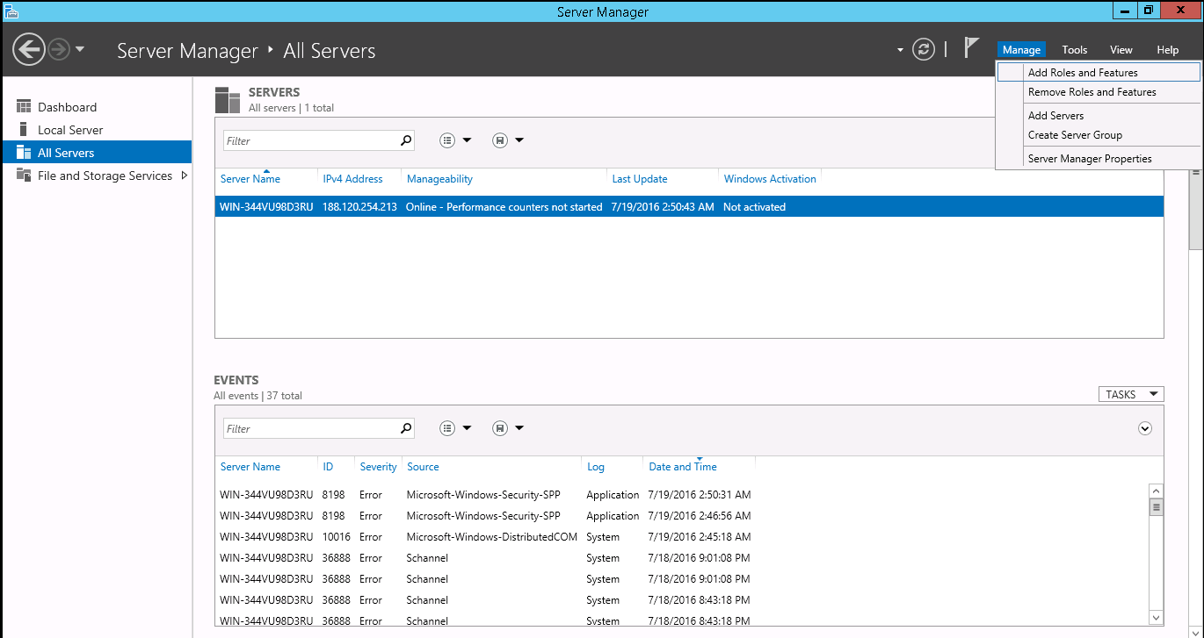
Task: Sort servers by Manageability column
Action: [439, 179]
